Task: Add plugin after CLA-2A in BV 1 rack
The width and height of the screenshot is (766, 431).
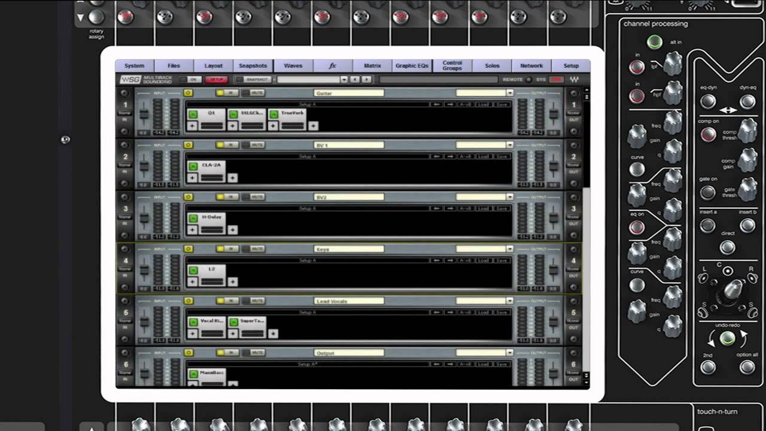Action: (232, 178)
